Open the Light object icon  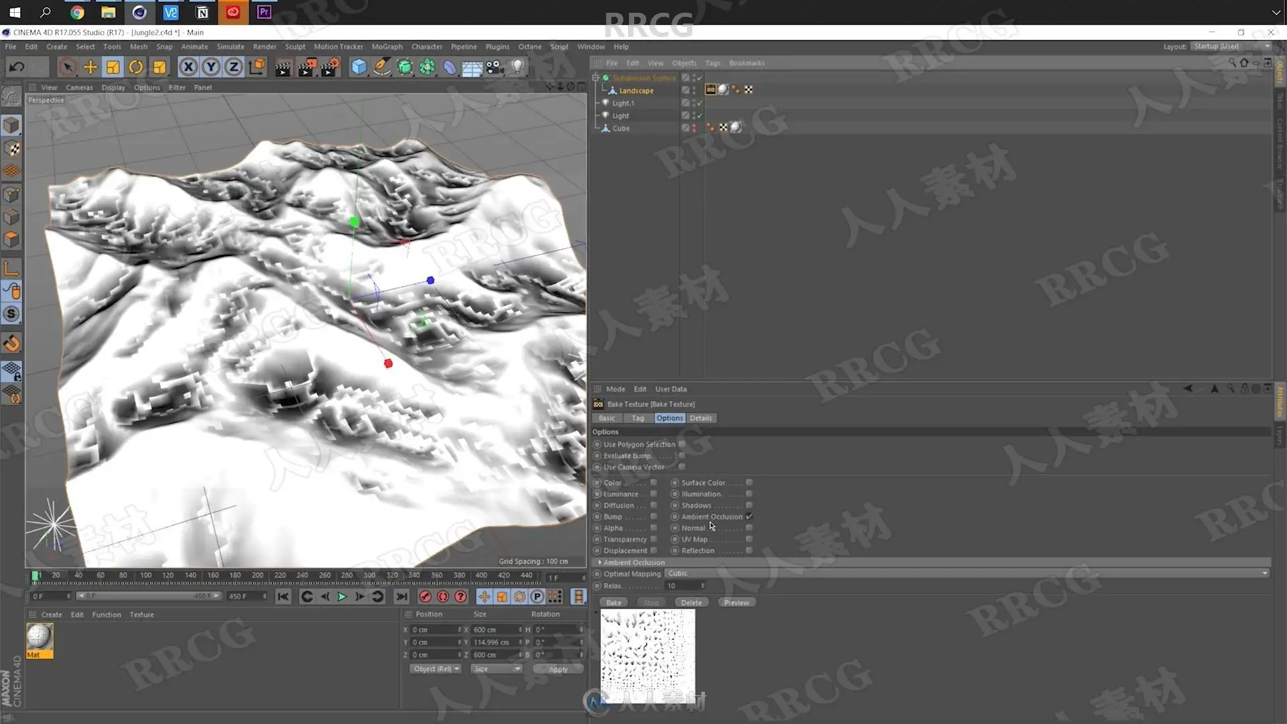tap(517, 67)
